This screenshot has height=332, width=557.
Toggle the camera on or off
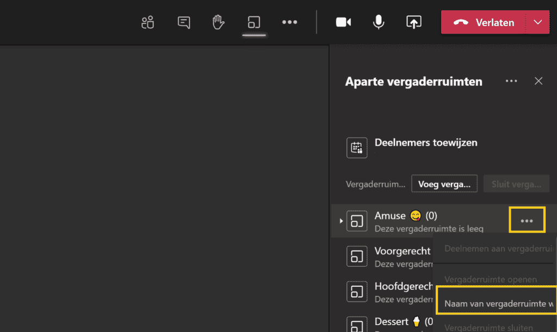pos(344,22)
